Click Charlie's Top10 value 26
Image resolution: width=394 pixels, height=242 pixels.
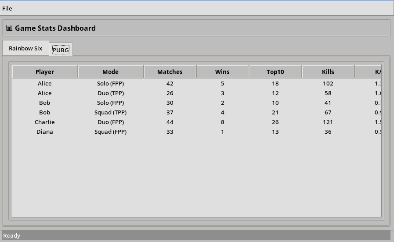click(x=275, y=122)
